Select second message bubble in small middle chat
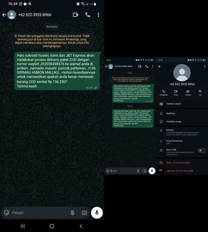This screenshot has width=208, height=232. [x=133, y=118]
